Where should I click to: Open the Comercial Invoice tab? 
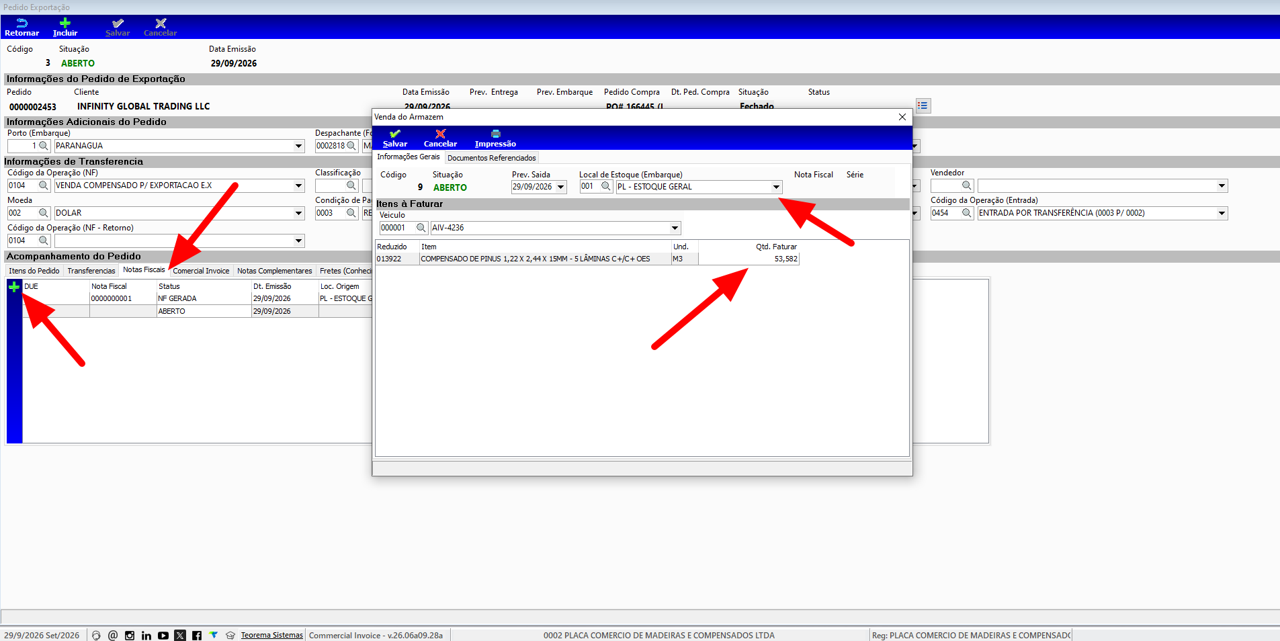[x=201, y=271]
